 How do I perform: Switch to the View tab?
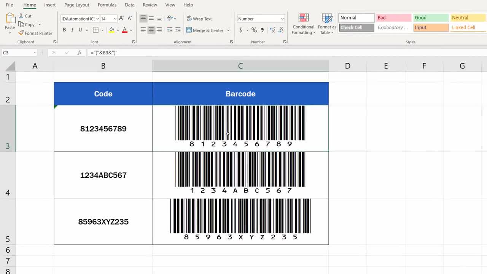point(170,5)
